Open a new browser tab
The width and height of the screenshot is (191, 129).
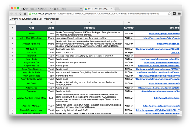click(117, 9)
